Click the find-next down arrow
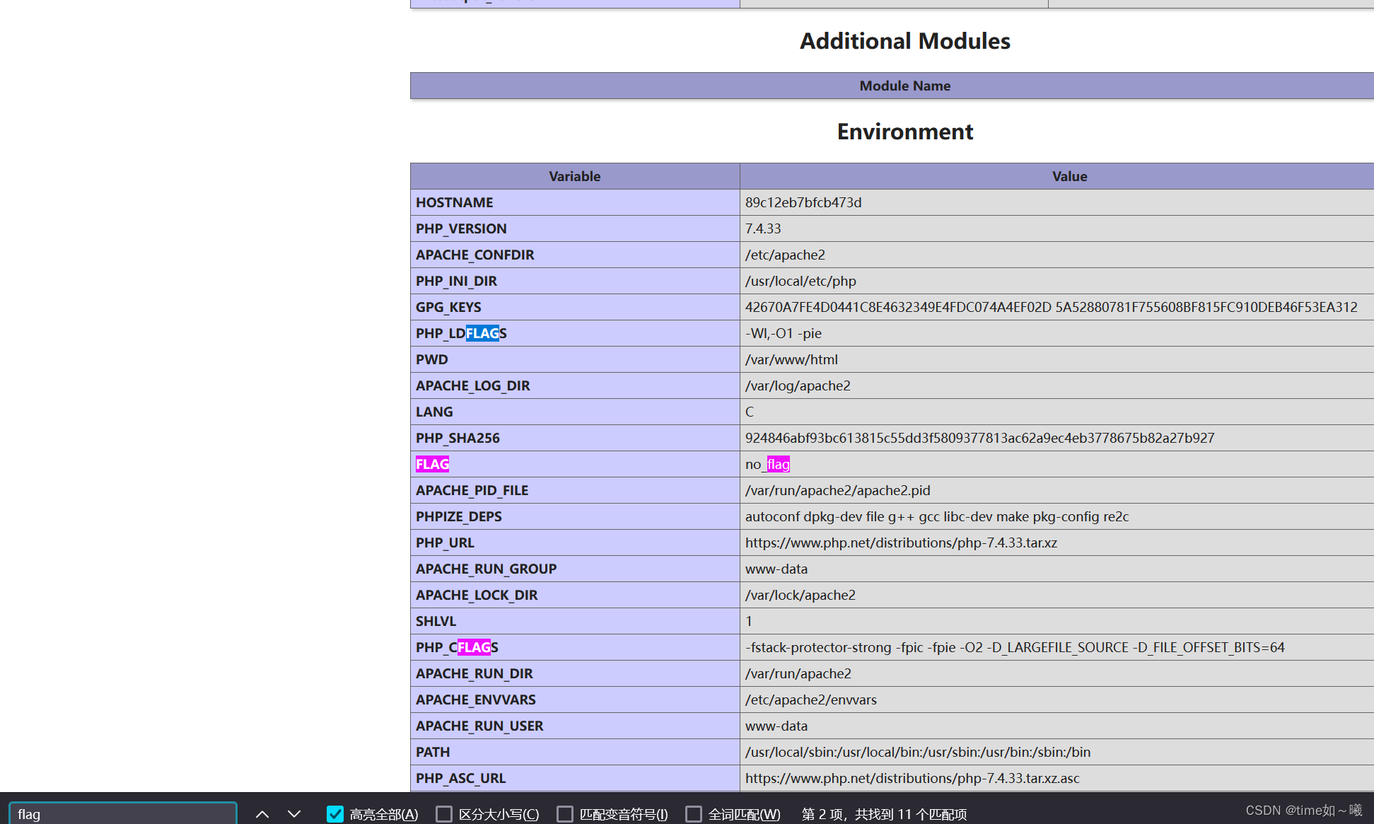The height and width of the screenshot is (824, 1374). (294, 814)
